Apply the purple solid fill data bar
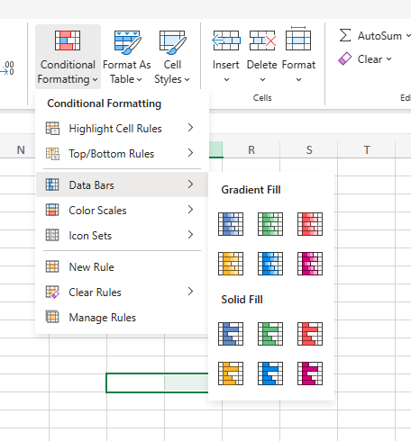 [x=310, y=373]
